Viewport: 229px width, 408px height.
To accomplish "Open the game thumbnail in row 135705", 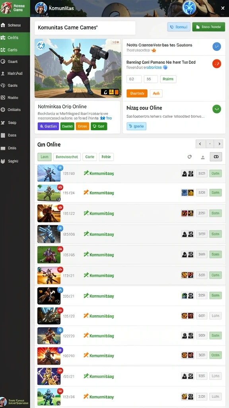I will (x=49, y=255).
